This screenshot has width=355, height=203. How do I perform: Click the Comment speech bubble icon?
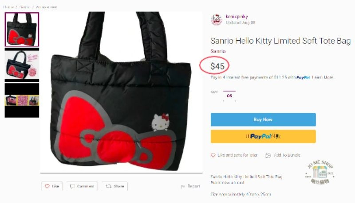pos(72,187)
